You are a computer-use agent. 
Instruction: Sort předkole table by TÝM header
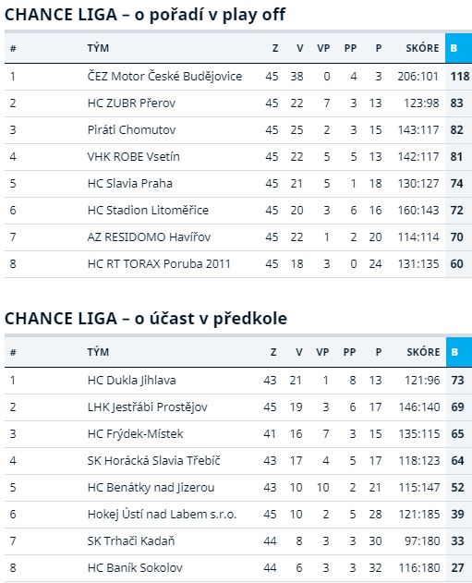98,352
